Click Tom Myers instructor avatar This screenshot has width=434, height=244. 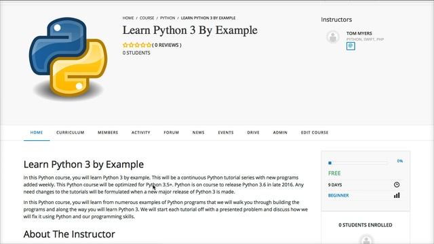coord(333,37)
